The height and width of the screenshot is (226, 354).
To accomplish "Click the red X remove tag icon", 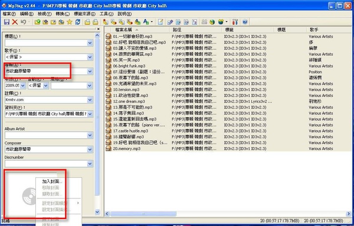I will click(15, 22).
